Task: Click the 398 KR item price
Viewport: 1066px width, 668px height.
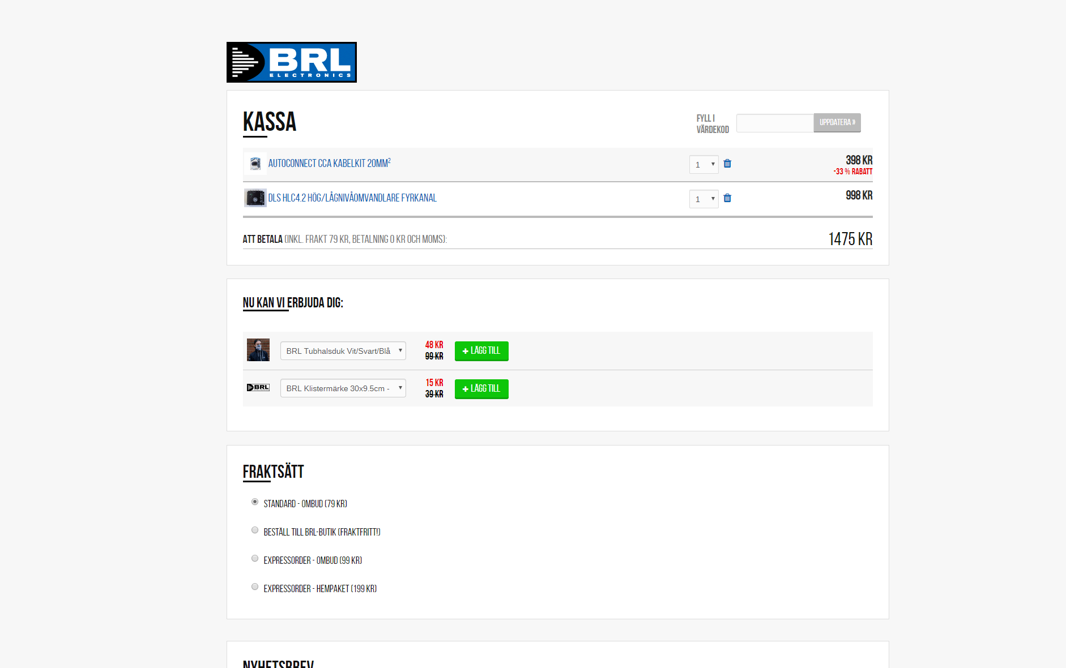Action: (x=859, y=160)
